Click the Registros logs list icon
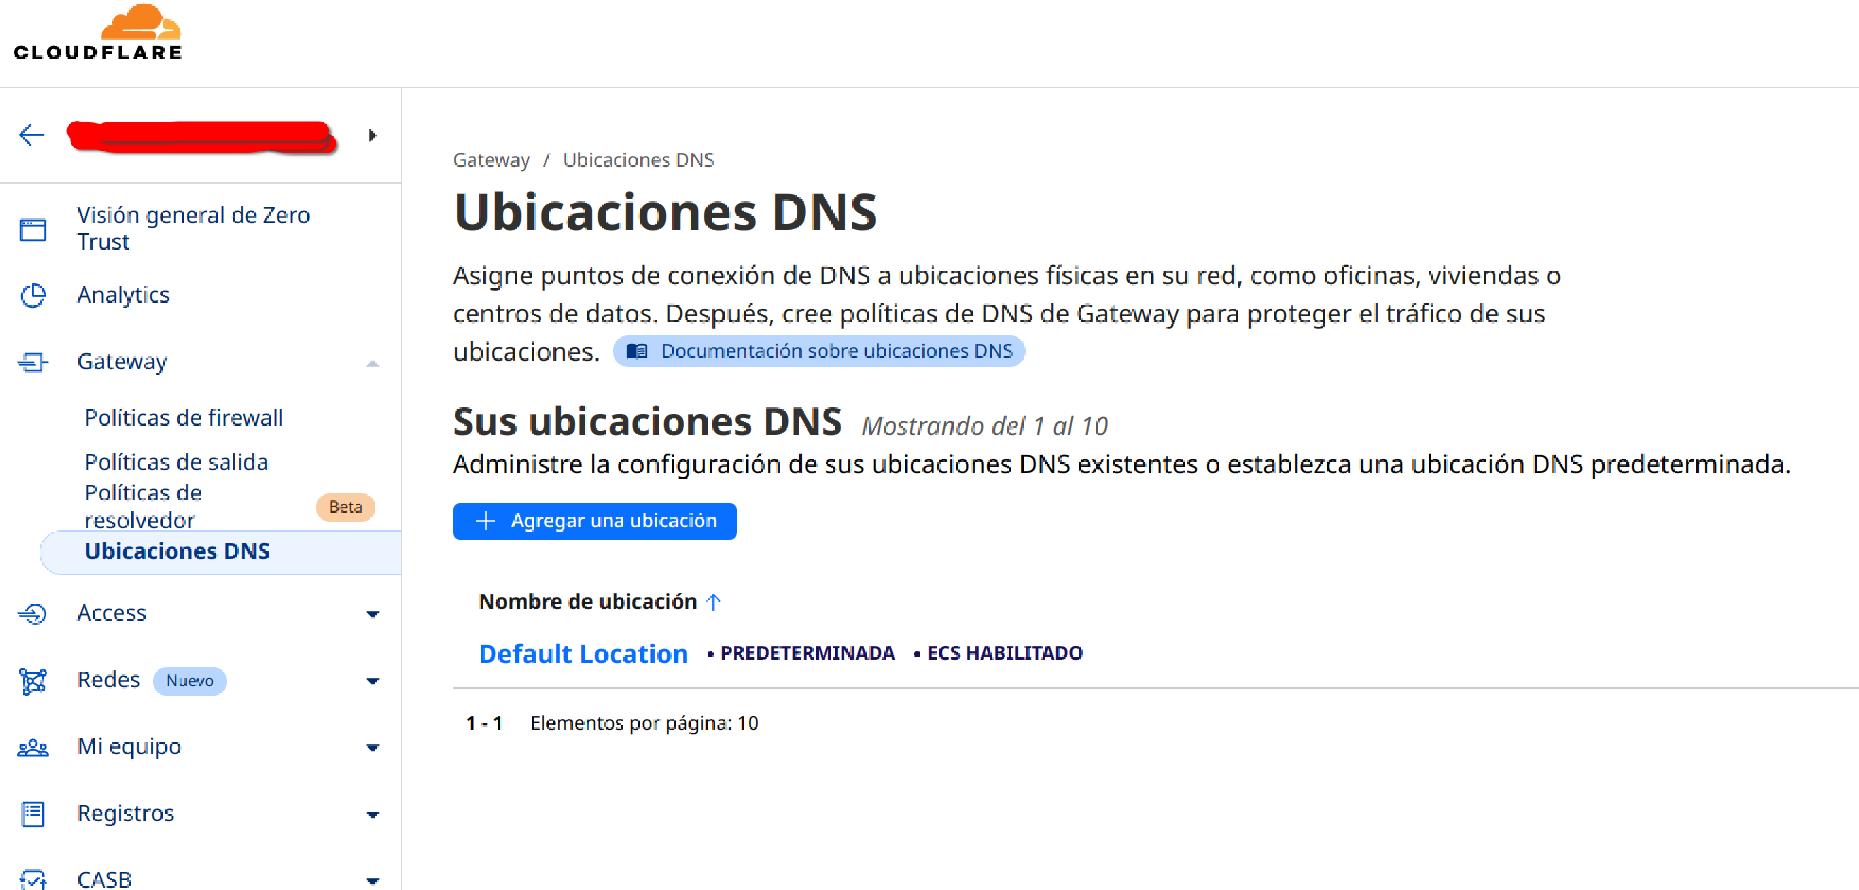Viewport: 1859px width, 890px height. coord(33,814)
